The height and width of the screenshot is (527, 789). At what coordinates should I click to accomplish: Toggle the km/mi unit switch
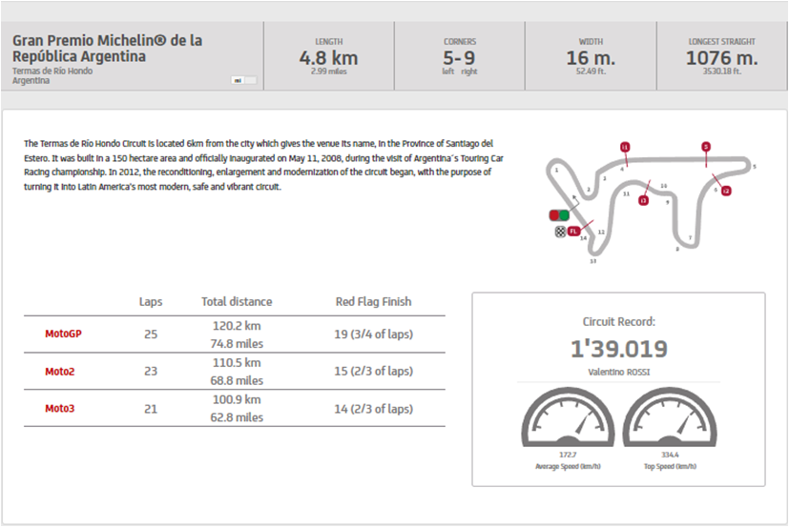pyautogui.click(x=243, y=80)
